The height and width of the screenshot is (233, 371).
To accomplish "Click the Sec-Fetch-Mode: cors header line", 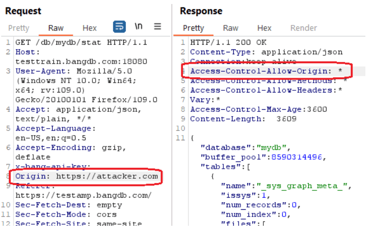I will [66, 214].
